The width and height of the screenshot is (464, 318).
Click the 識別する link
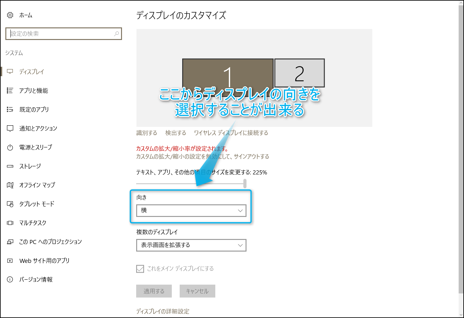pos(147,133)
